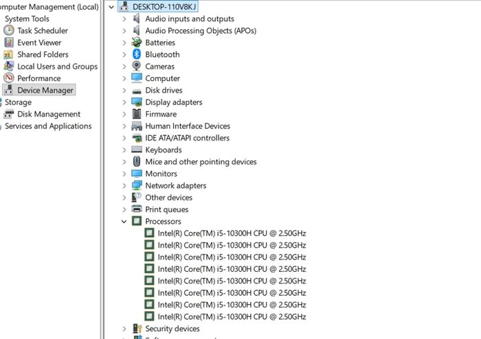Image resolution: width=481 pixels, height=339 pixels.
Task: Expand the Disk drives category
Action: (x=124, y=91)
